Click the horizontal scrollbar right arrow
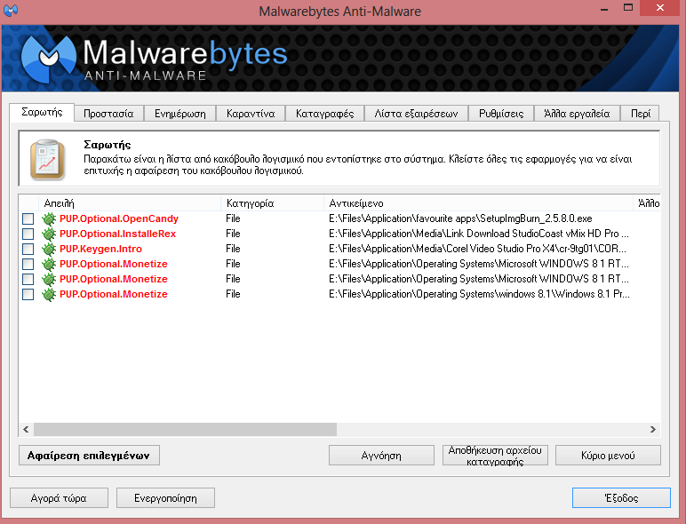 (x=653, y=430)
